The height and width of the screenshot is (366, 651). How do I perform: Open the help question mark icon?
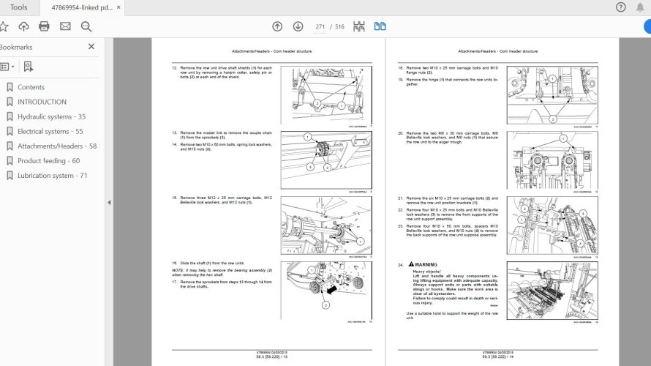click(x=621, y=7)
